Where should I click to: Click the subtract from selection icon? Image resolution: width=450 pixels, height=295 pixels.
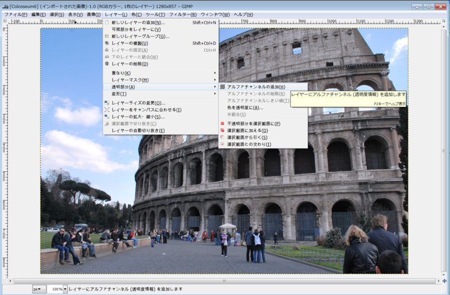[x=222, y=137]
